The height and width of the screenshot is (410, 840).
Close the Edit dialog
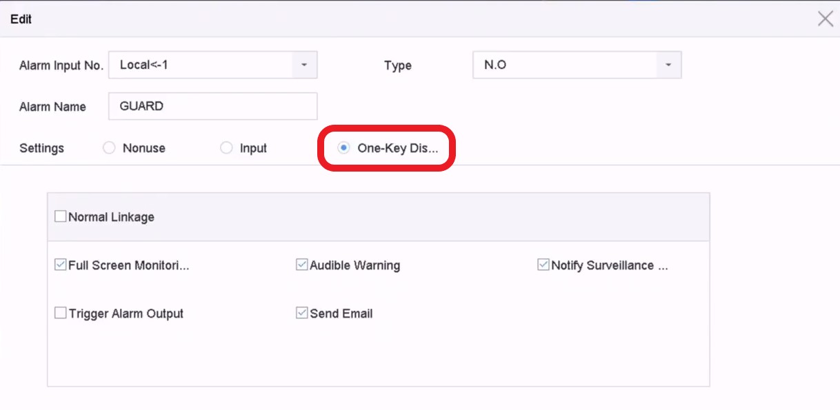click(825, 19)
